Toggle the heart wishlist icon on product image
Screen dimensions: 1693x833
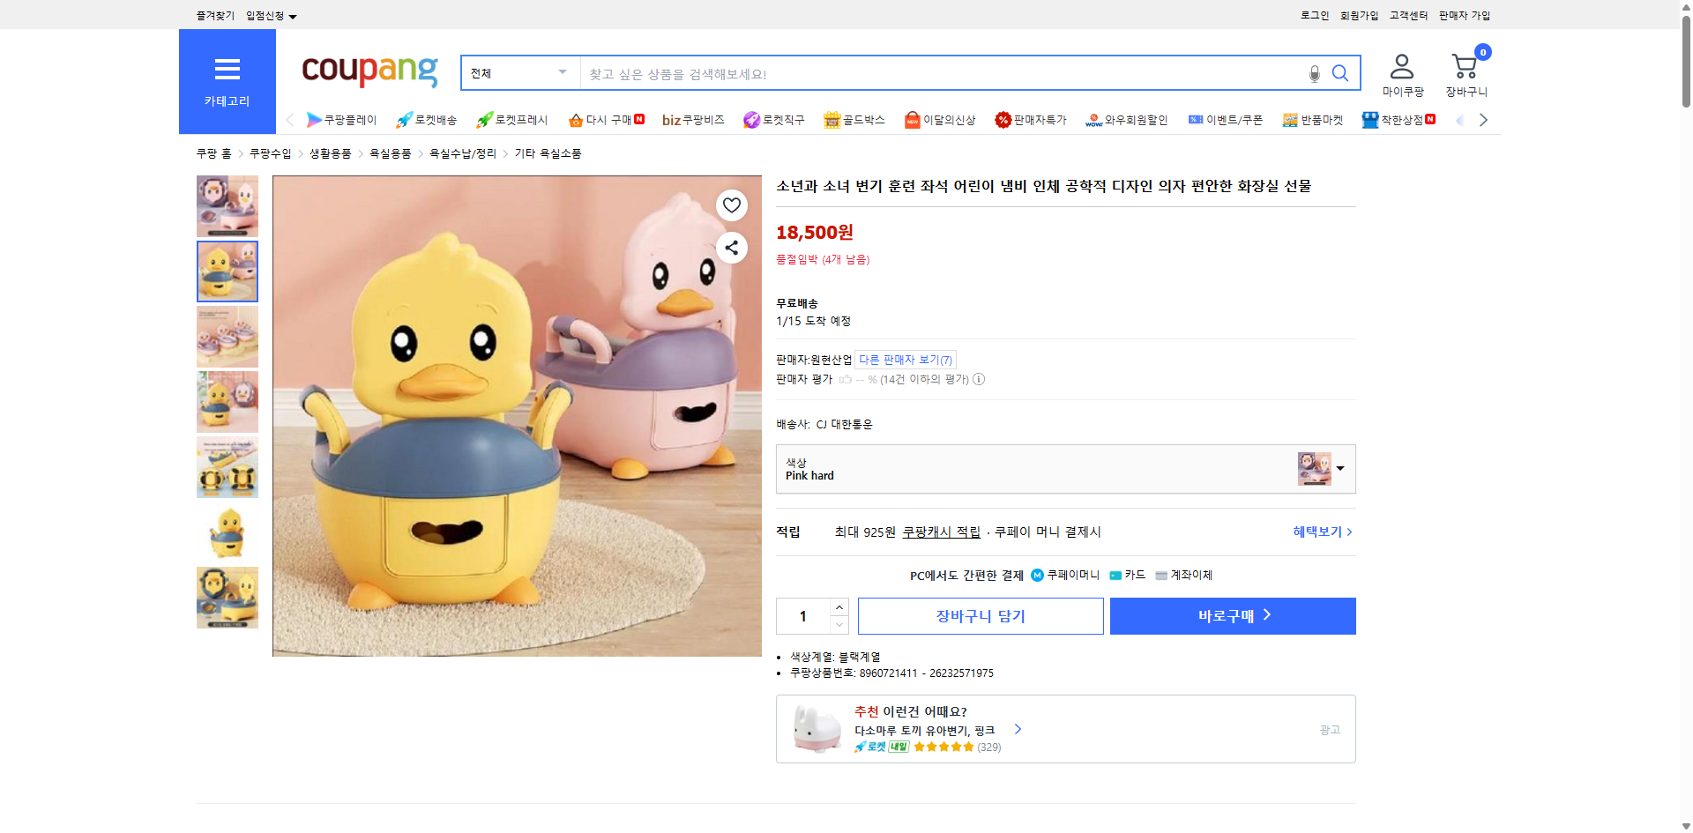pos(731,205)
